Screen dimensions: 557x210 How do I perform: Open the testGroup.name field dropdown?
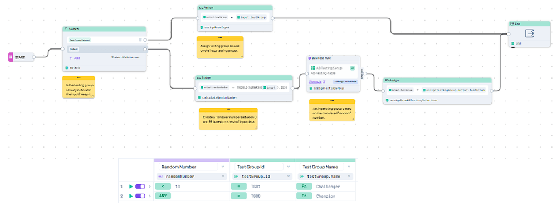(350, 176)
